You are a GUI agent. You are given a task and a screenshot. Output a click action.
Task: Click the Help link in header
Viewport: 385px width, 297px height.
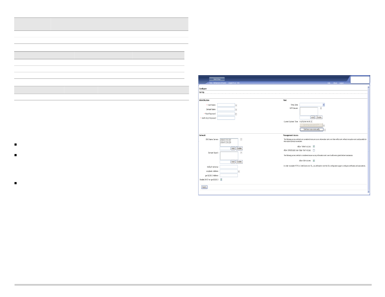tap(329, 83)
